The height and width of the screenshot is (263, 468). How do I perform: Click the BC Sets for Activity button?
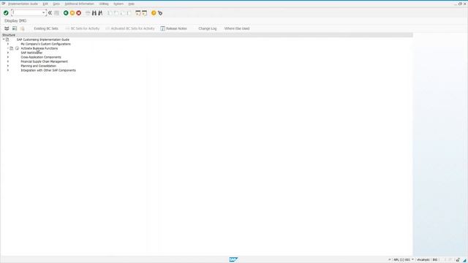tap(82, 28)
